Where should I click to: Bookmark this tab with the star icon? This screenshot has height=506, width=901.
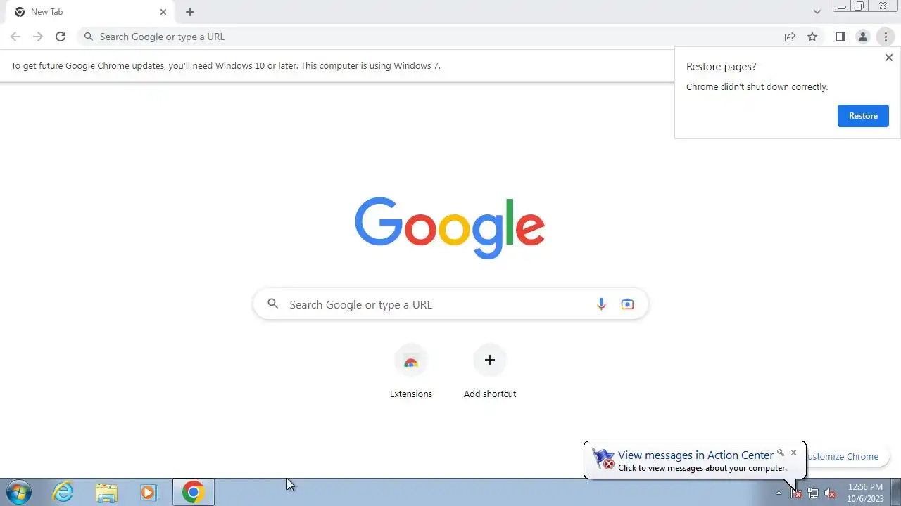(812, 37)
